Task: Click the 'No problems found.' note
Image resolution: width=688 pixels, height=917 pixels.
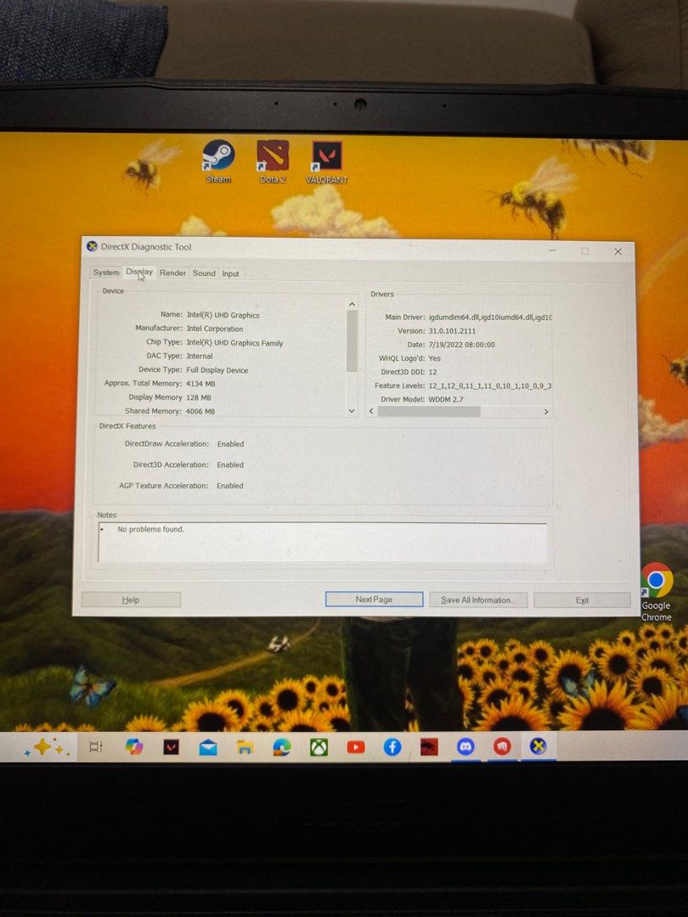Action: click(x=151, y=529)
